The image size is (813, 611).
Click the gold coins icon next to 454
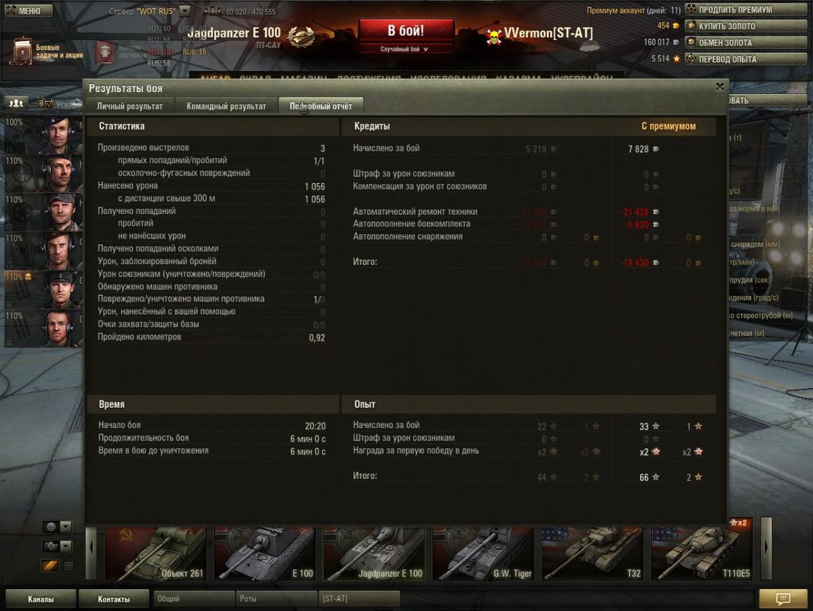click(676, 26)
